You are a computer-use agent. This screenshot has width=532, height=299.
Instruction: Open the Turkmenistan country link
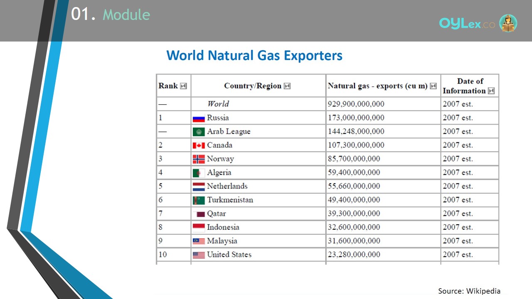(230, 200)
